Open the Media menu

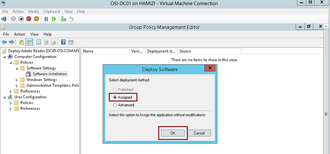[x=33, y=12]
